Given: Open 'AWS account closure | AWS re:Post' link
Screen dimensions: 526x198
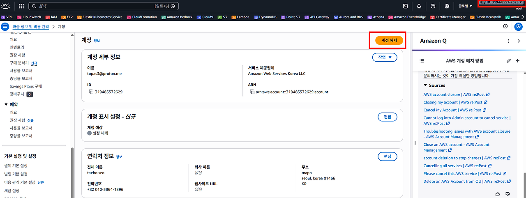Looking at the screenshot, I should click(x=457, y=94).
